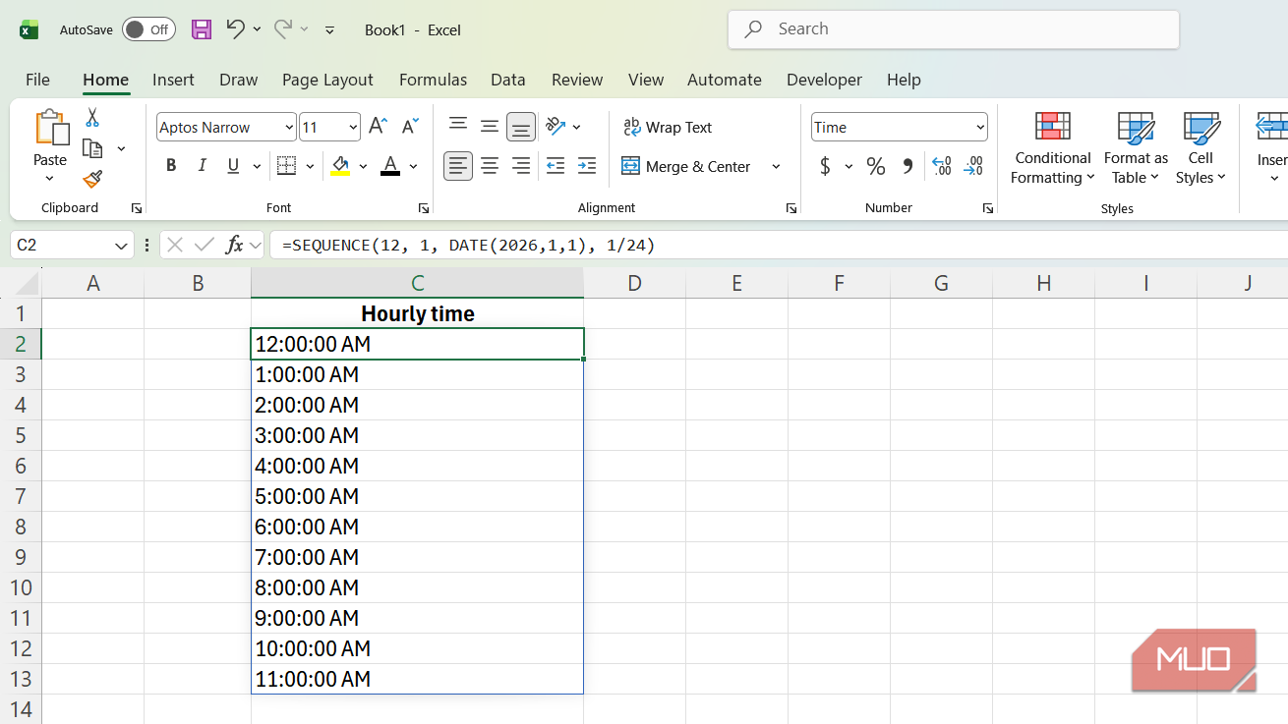This screenshot has height=724, width=1288.
Task: Click the Merge & Center button
Action: [x=687, y=166]
